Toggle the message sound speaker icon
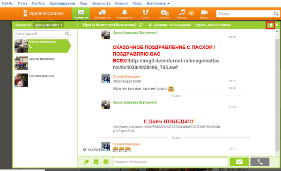This screenshot has width=281, height=171. coord(270,25)
